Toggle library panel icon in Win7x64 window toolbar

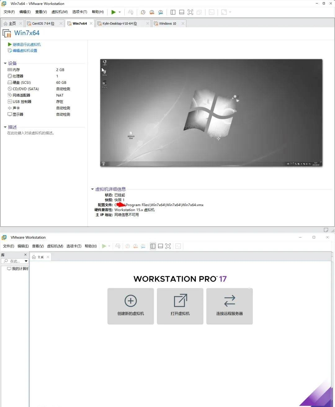(x=173, y=12)
